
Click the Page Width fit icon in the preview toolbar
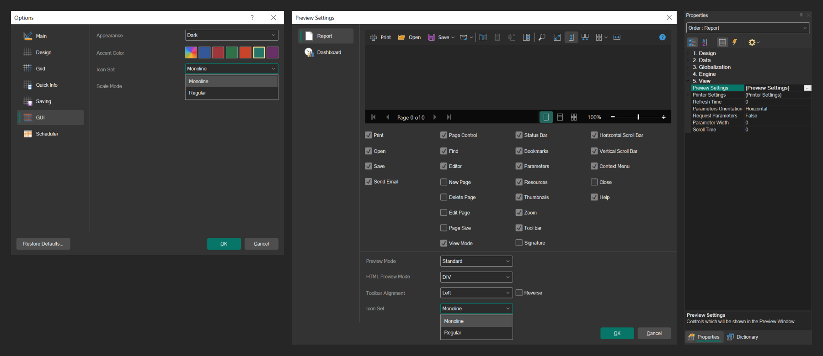(x=617, y=37)
